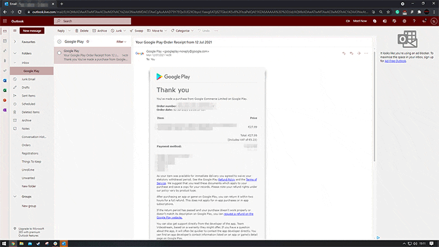The height and width of the screenshot is (247, 439).
Task: Click Archive in the toolbar
Action: [x=100, y=31]
